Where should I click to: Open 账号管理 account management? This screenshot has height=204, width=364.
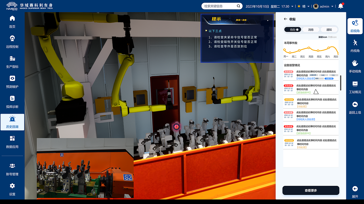(x=12, y=169)
